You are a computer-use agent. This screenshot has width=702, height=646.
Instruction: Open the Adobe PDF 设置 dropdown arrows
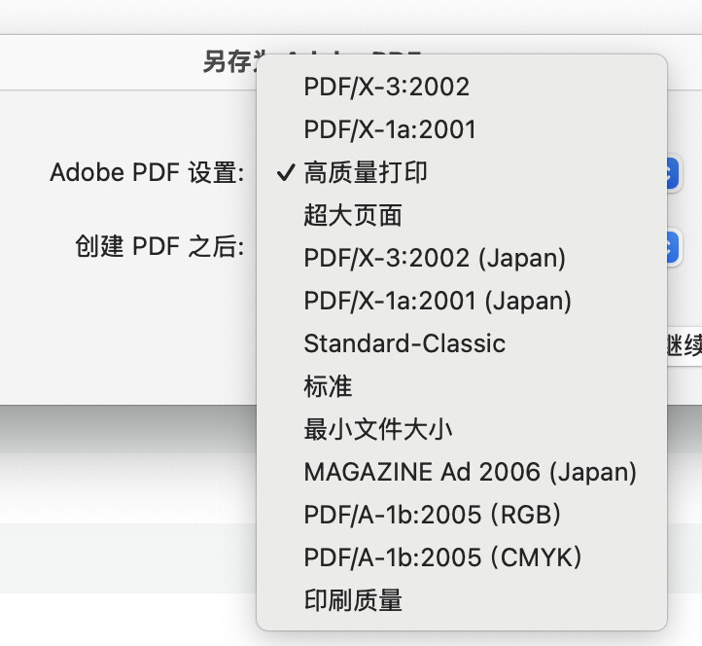[674, 172]
